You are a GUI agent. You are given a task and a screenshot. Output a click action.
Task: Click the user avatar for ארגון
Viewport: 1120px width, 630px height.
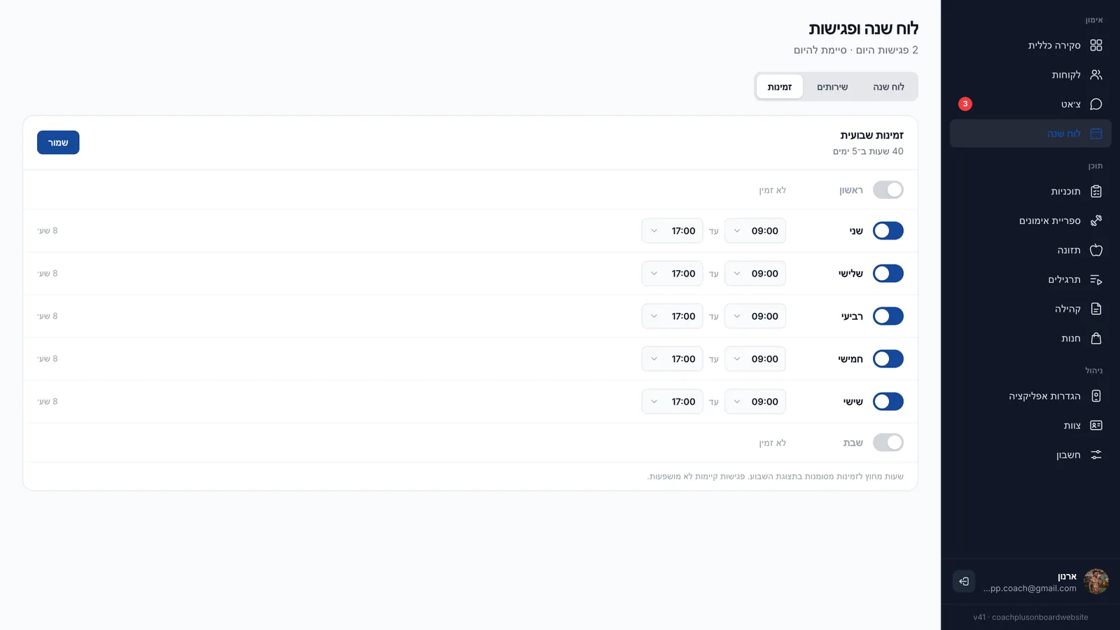(x=1096, y=582)
